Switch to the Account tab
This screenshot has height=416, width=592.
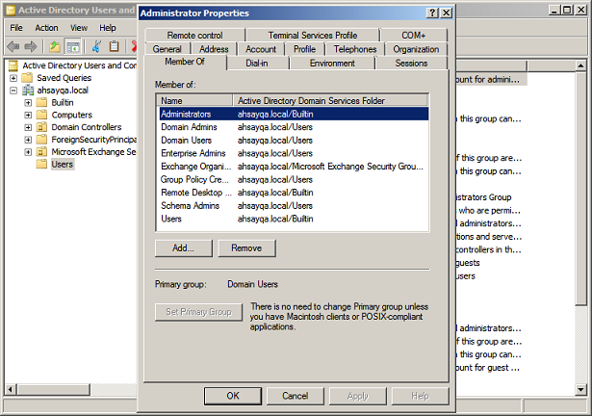click(261, 49)
